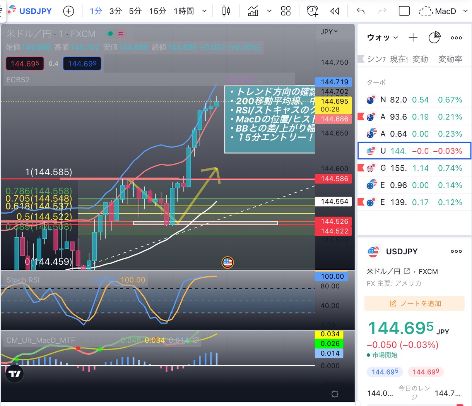Click the add symbol plus icon beside USDJPY
The height and width of the screenshot is (406, 472).
coord(68,11)
